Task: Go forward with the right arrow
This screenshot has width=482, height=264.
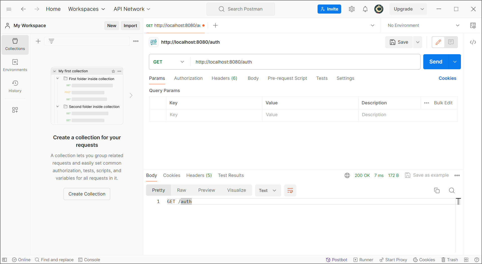Action: [x=37, y=9]
